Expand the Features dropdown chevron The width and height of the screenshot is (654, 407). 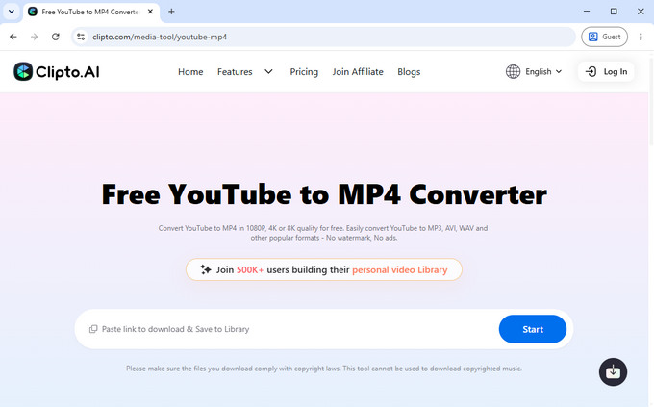(x=268, y=72)
